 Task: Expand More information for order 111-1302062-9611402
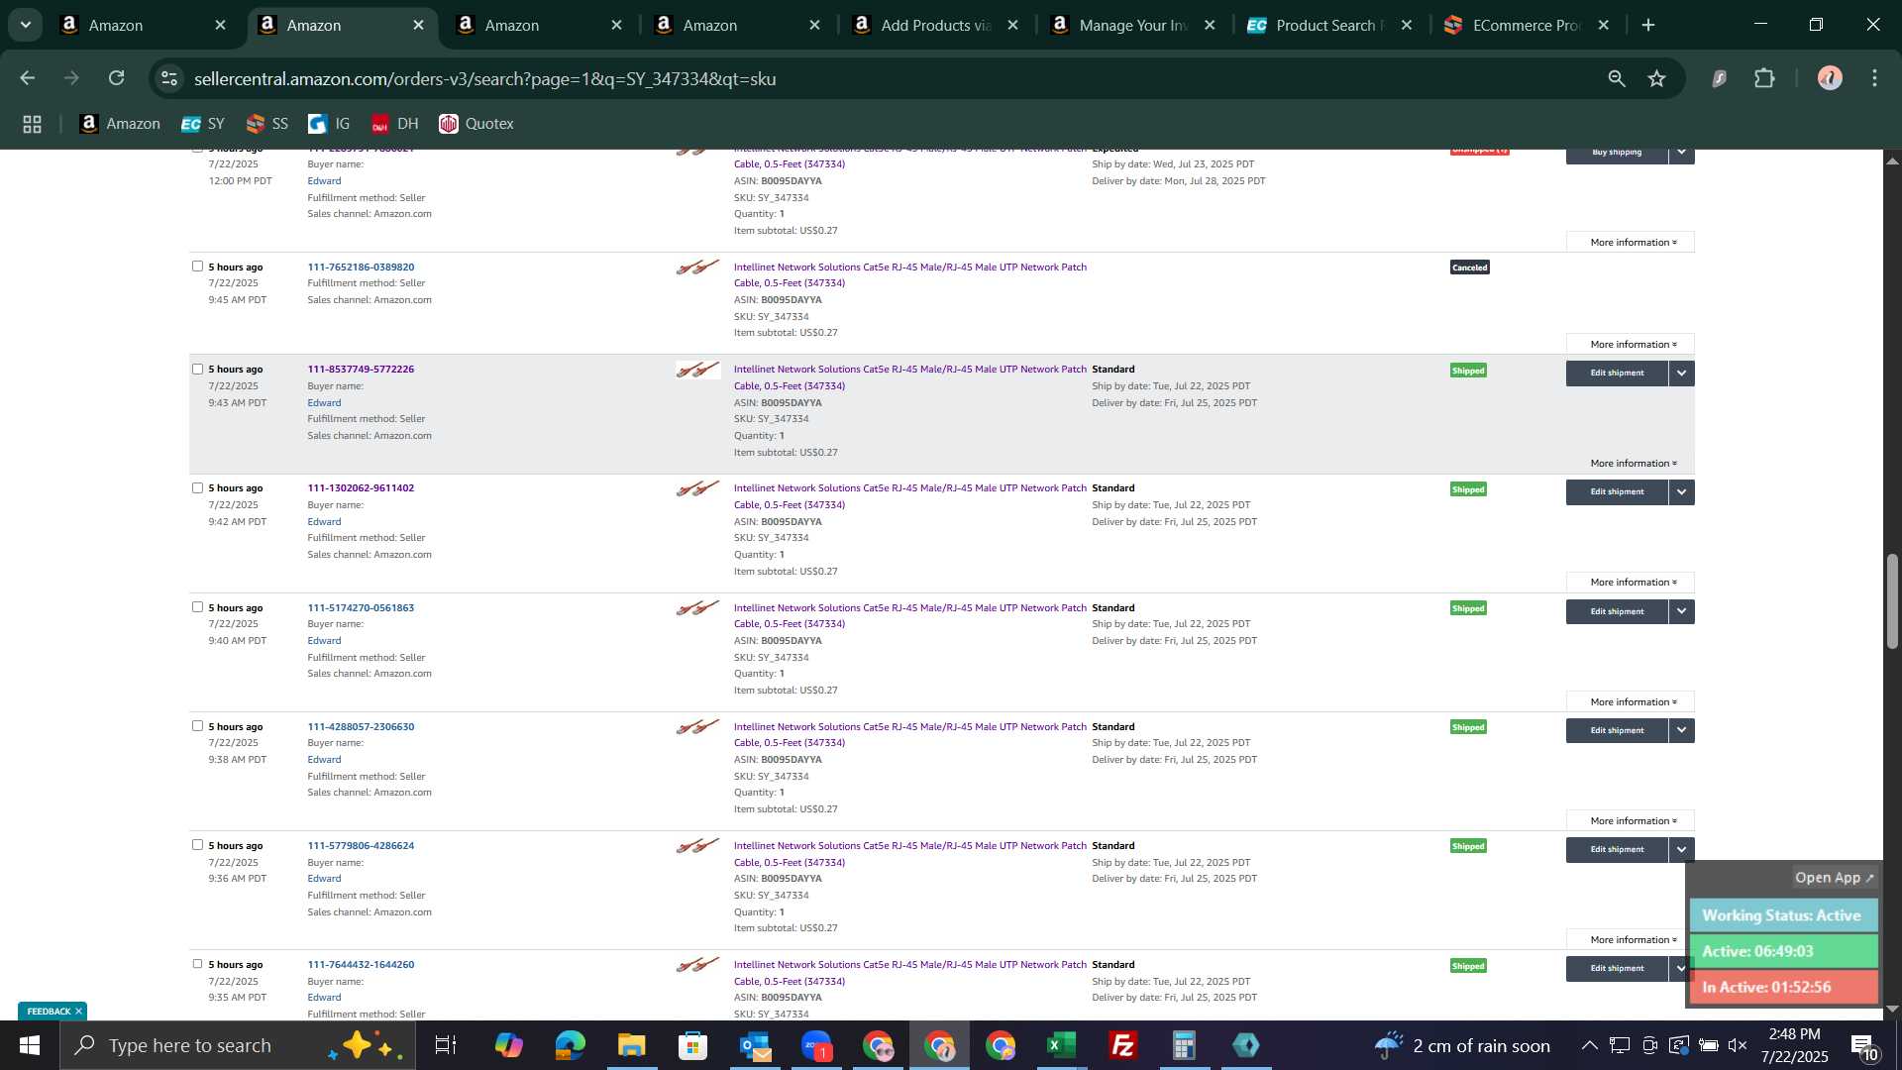point(1631,582)
